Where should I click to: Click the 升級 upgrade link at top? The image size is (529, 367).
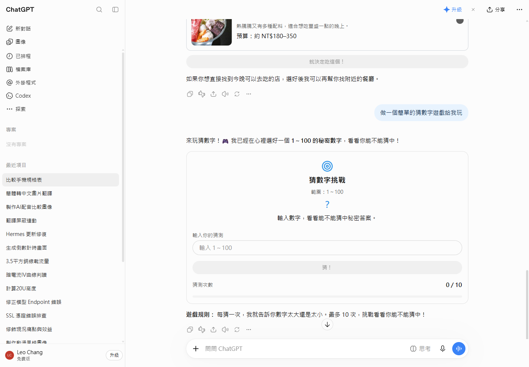[x=453, y=10]
